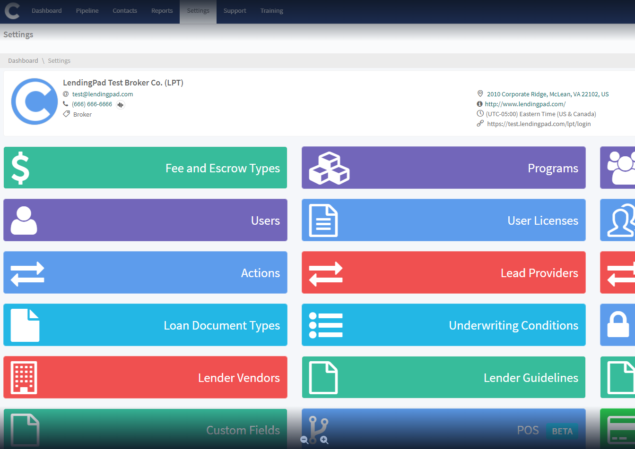This screenshot has height=449, width=635.
Task: Click the dollar sign Fee and Escrow icon
Action: 20,168
